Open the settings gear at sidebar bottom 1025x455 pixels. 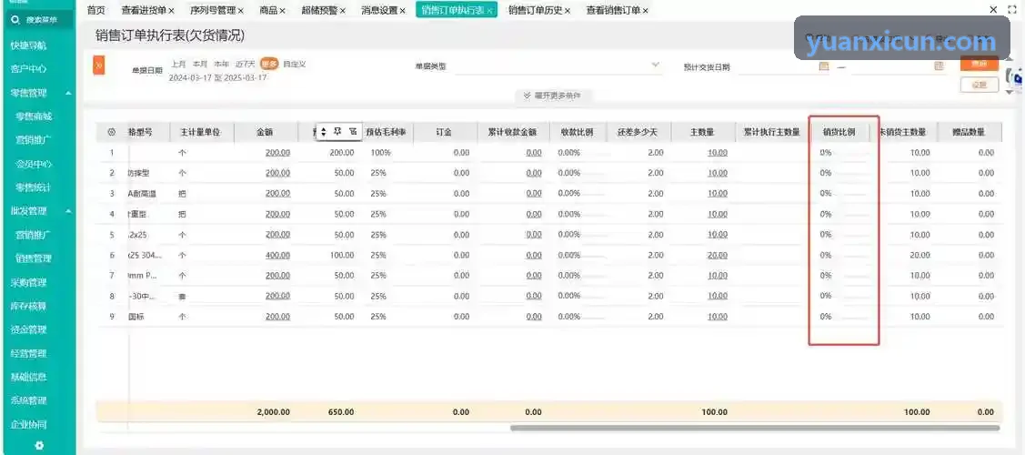tap(39, 445)
